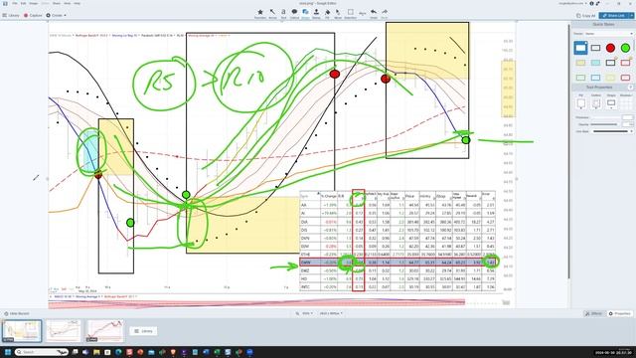Open the File menu
This screenshot has width=636, height=358.
coord(15,3)
